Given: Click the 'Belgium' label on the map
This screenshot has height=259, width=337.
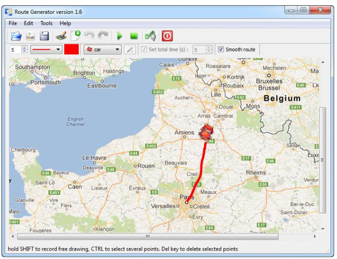Looking at the screenshot, I should click(x=282, y=98).
